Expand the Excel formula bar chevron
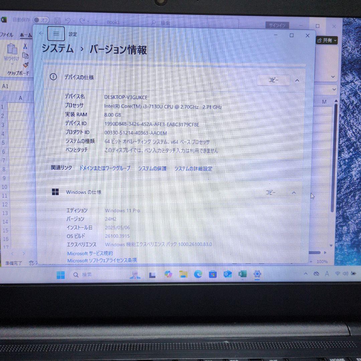This screenshot has width=361, height=361. [x=334, y=89]
